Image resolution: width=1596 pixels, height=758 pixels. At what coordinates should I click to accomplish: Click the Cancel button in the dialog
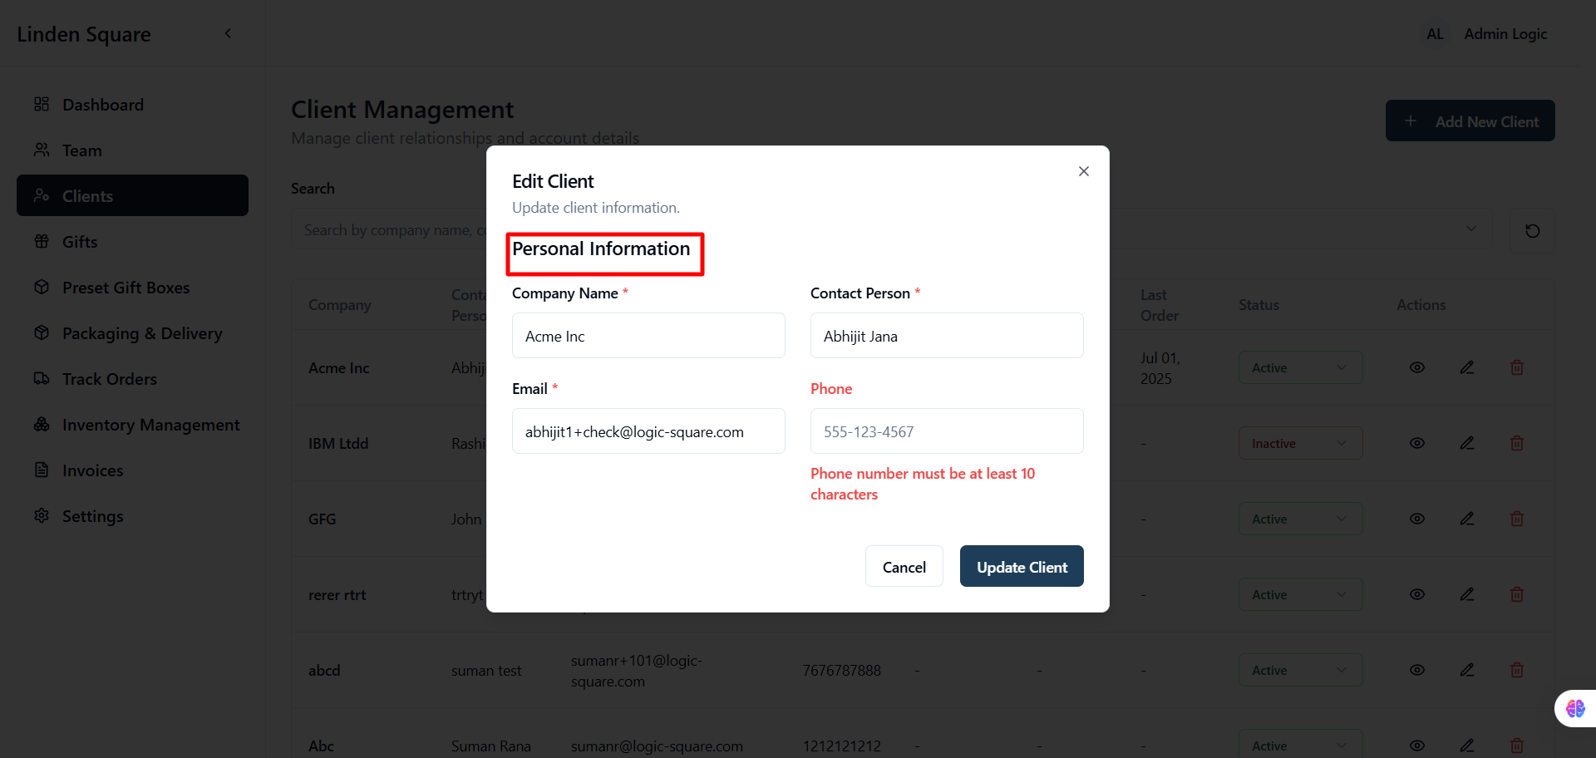coord(904,566)
